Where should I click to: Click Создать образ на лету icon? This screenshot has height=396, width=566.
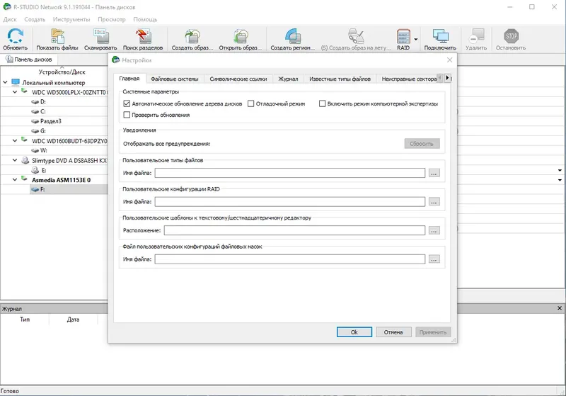356,40
